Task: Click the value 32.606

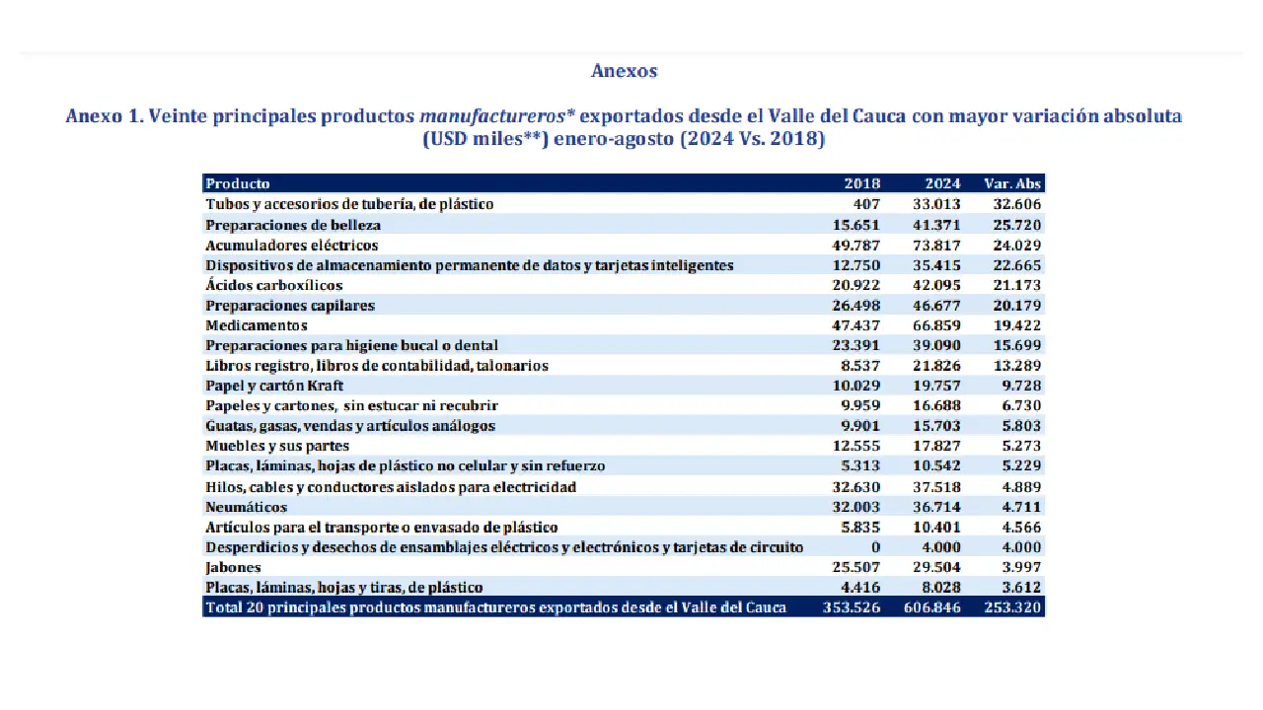Action: pos(1018,204)
